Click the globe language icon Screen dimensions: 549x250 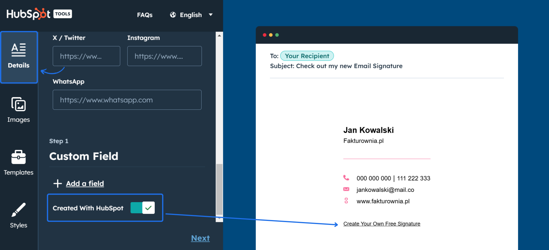click(173, 15)
